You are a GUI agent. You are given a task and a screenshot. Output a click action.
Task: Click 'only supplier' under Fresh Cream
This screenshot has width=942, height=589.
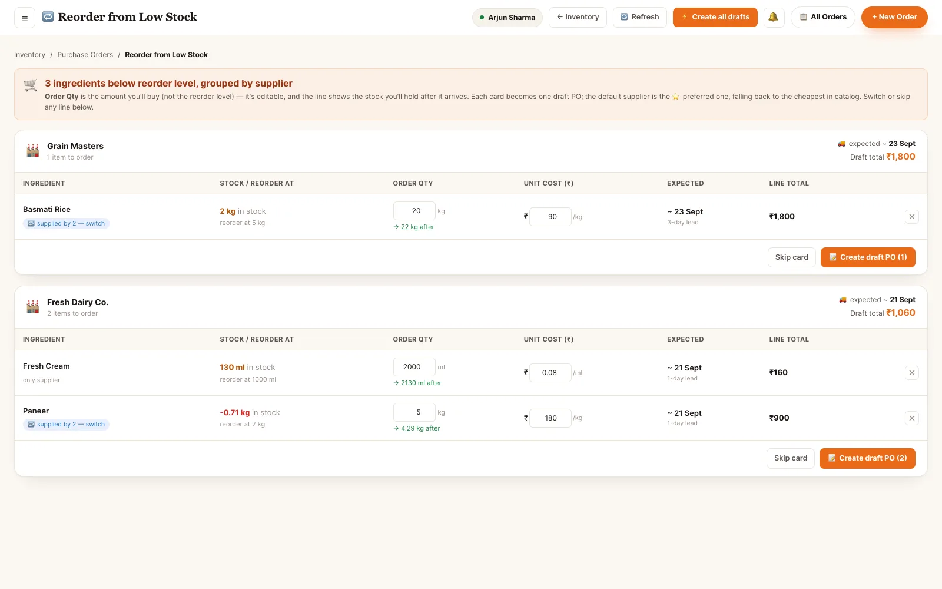coord(41,380)
